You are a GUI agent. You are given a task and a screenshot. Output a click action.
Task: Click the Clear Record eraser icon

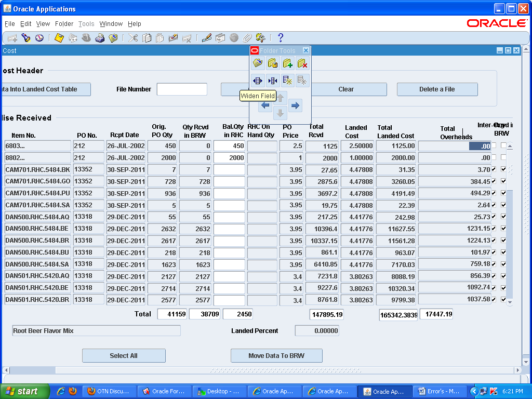(174, 38)
